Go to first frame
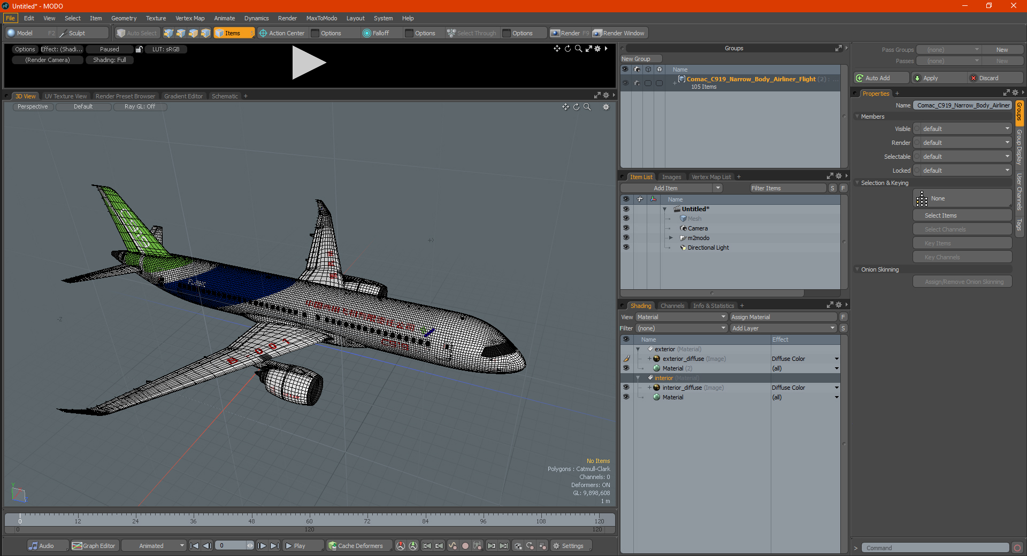 [195, 546]
